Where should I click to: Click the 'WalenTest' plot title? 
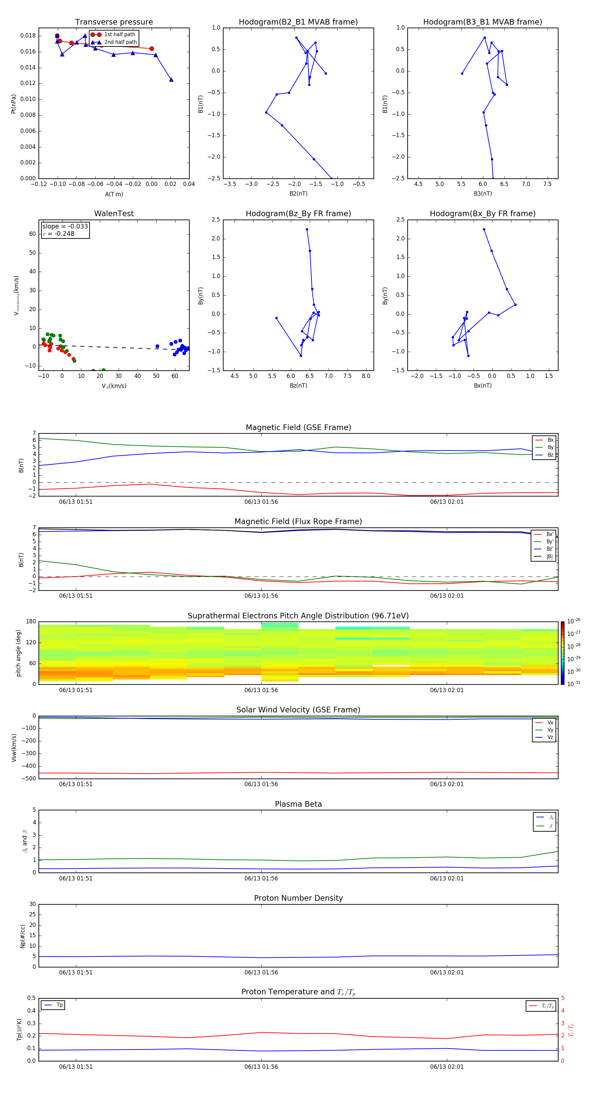coord(114,214)
